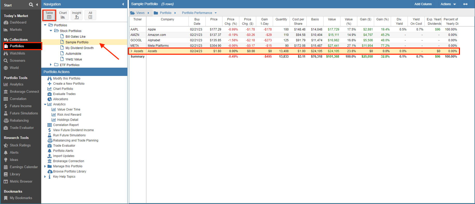
Task: Open the search magnifier in Start bar
Action: (x=31, y=5)
